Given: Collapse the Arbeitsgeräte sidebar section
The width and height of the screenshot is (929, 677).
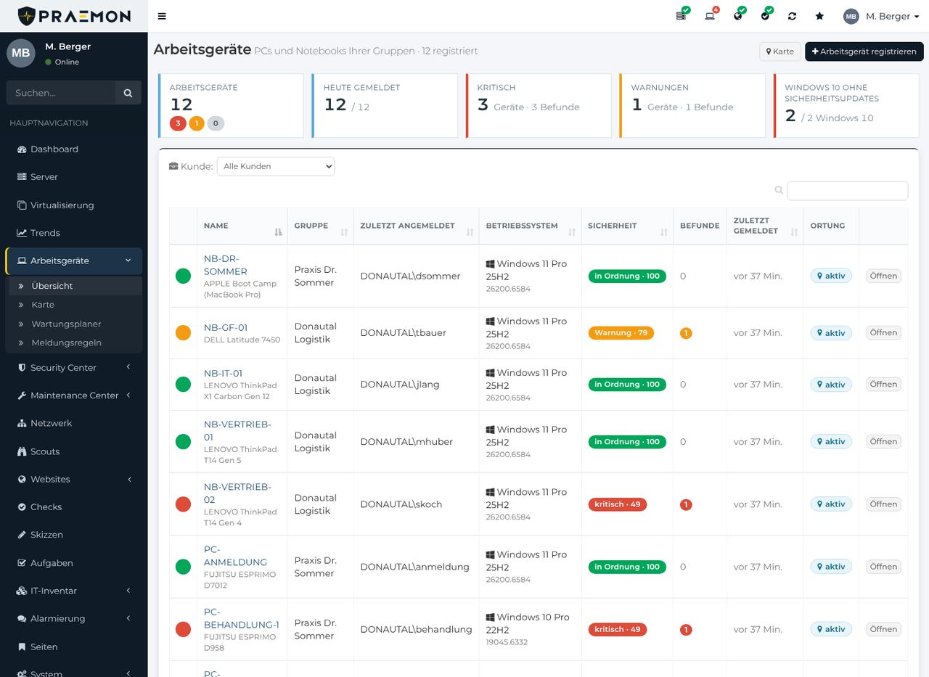Looking at the screenshot, I should click(x=74, y=260).
